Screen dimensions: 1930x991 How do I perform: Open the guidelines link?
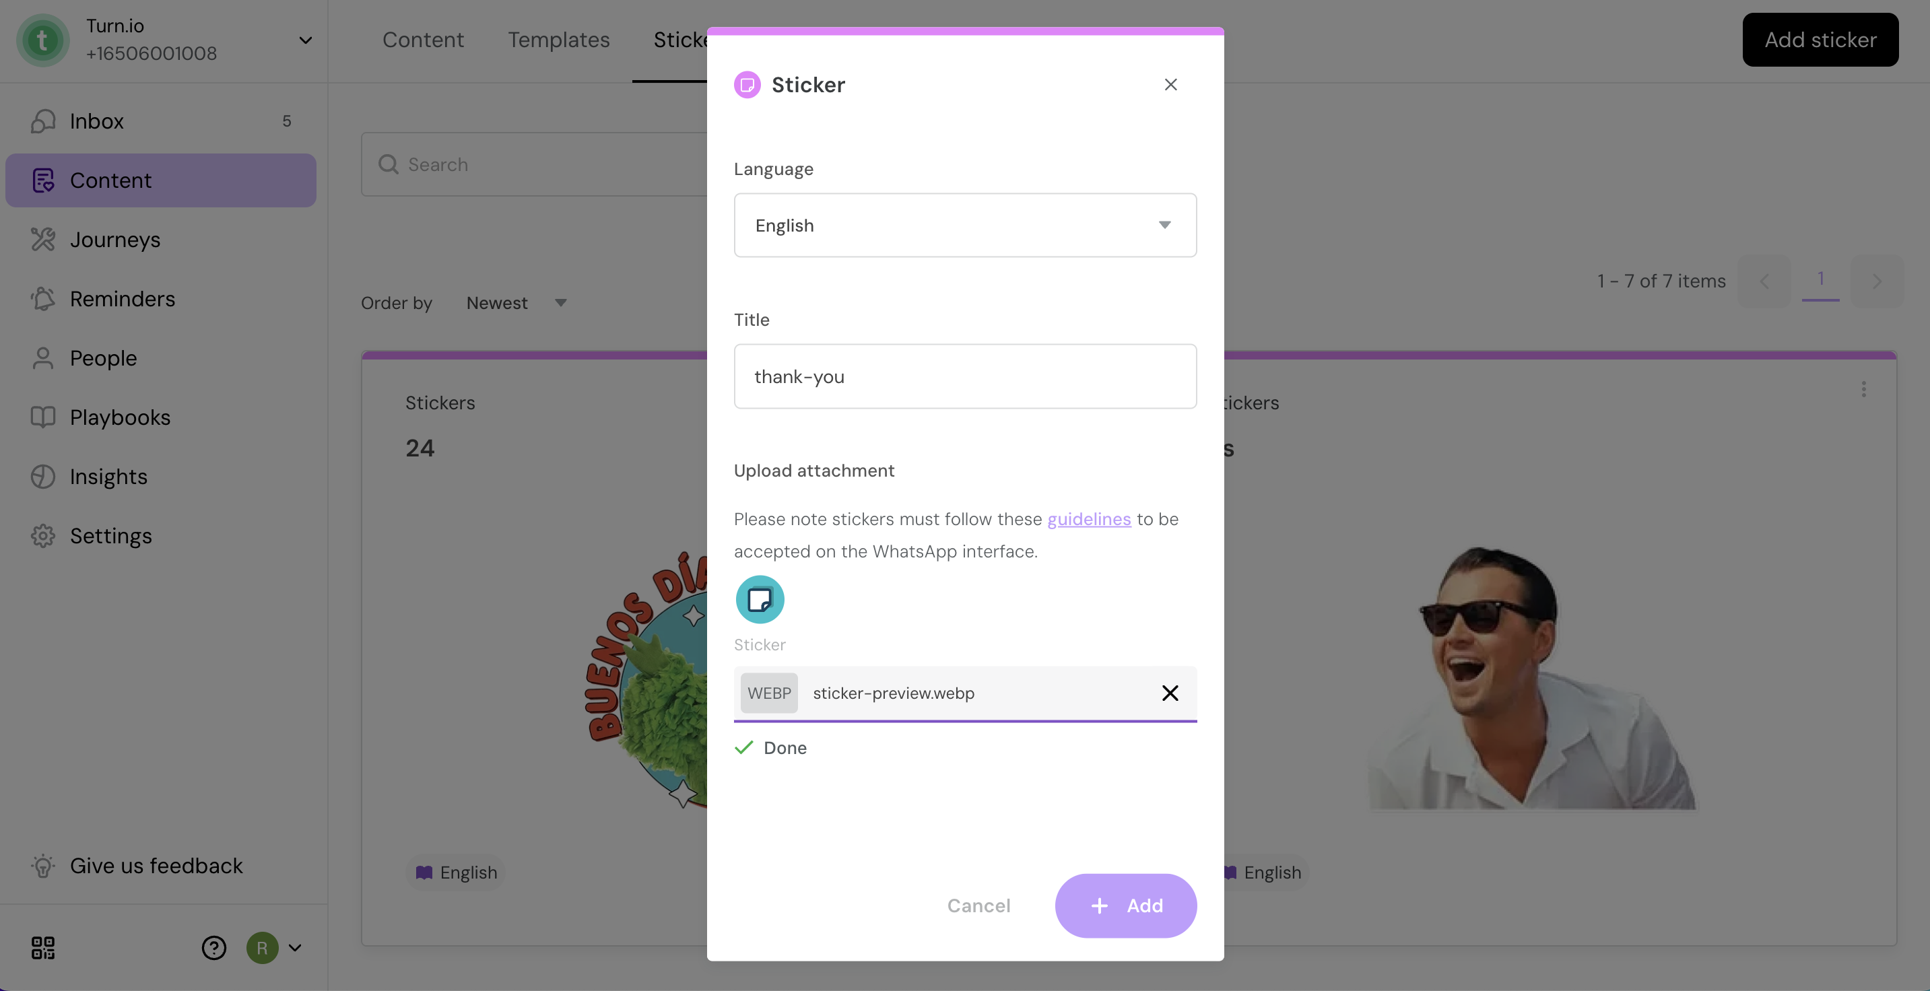(x=1089, y=519)
